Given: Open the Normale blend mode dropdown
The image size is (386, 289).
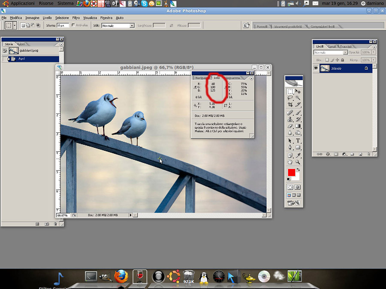Looking at the screenshot, I should click(345, 52).
